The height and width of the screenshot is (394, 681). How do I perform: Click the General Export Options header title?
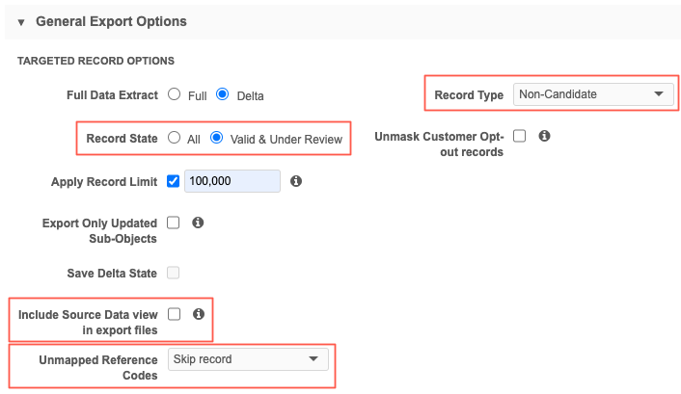111,21
